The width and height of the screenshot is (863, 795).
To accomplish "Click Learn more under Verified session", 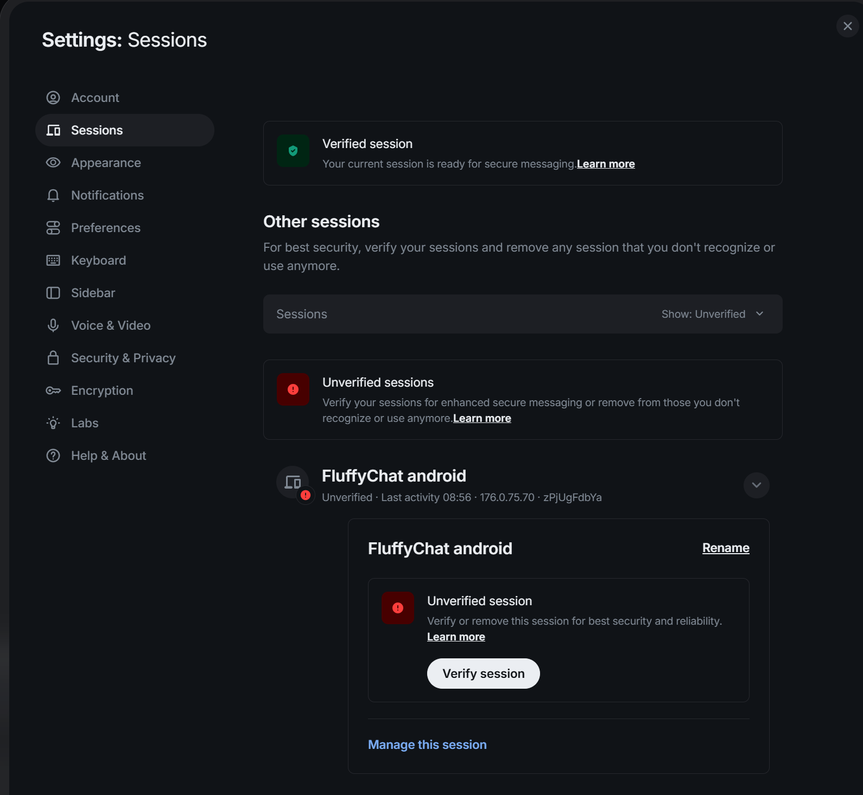I will tap(606, 164).
